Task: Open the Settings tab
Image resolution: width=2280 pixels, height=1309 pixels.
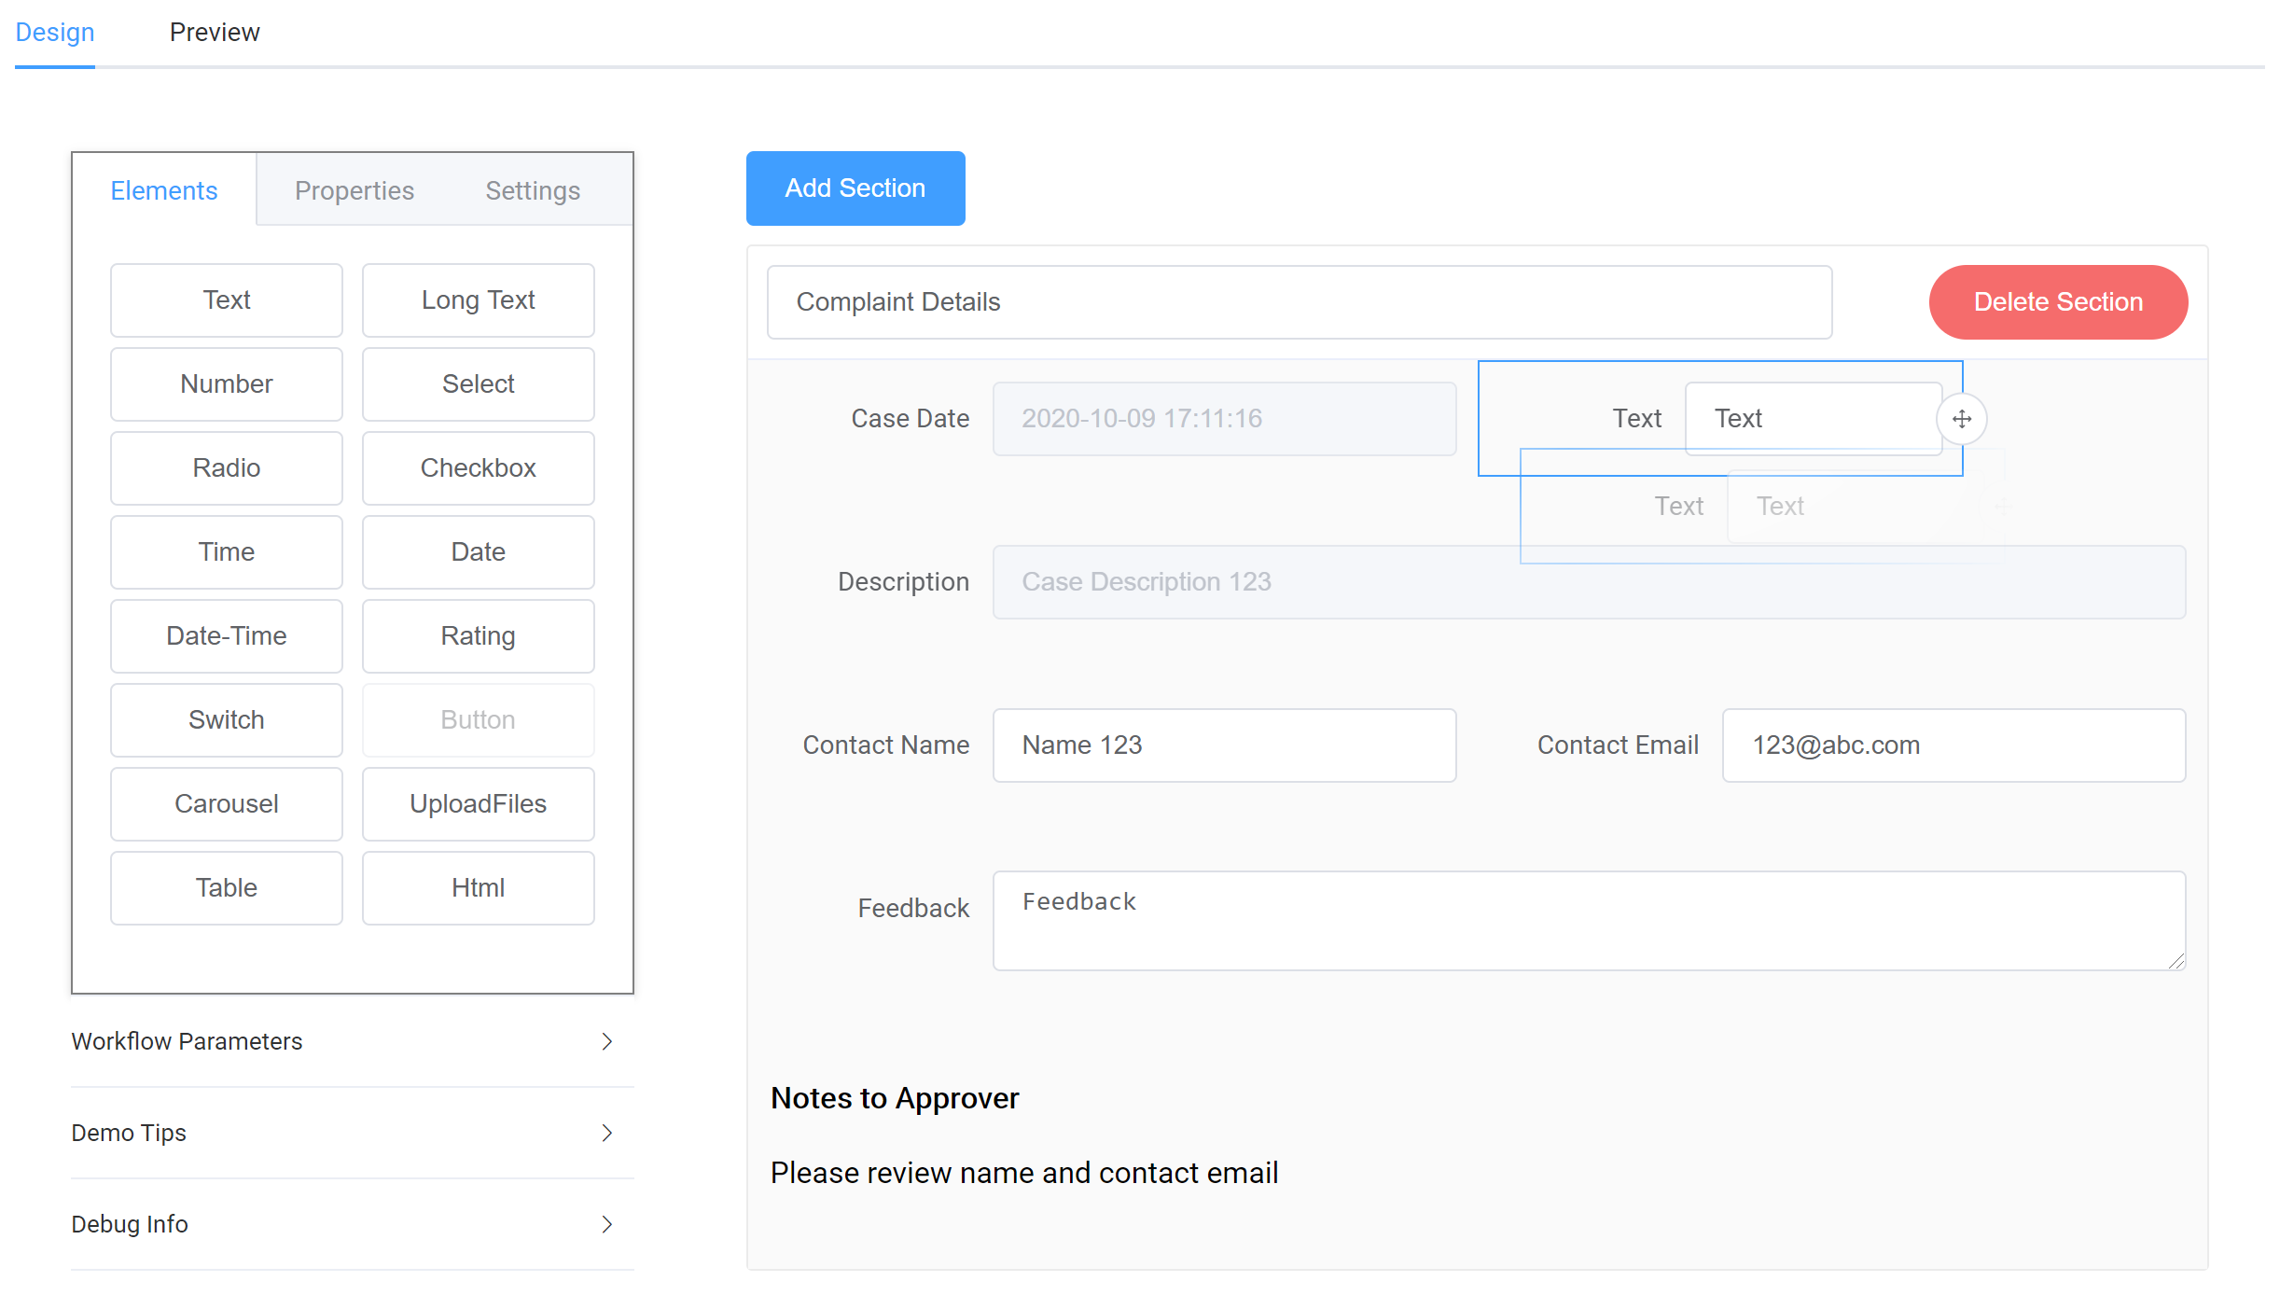Action: (x=533, y=190)
